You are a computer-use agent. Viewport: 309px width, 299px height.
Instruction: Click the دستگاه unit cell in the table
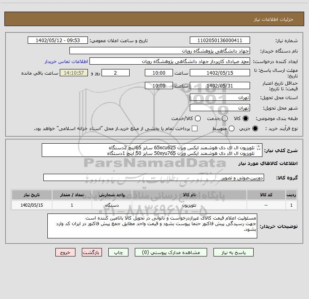pos(112,205)
